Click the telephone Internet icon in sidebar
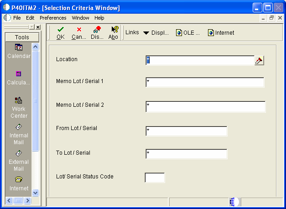Viewport: 286px width, 209px height. (x=19, y=180)
